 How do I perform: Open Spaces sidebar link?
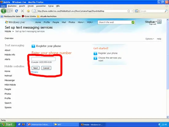[x=8, y=107]
